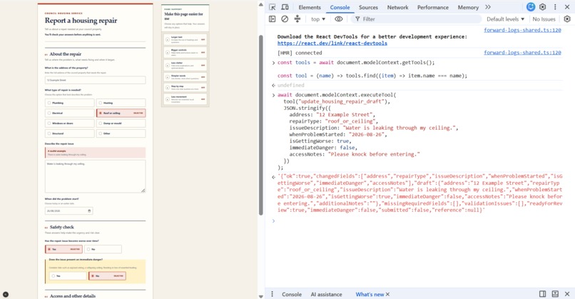The width and height of the screenshot is (575, 299).
Task: Choose Yes for immediate danger
Action: tap(68, 276)
